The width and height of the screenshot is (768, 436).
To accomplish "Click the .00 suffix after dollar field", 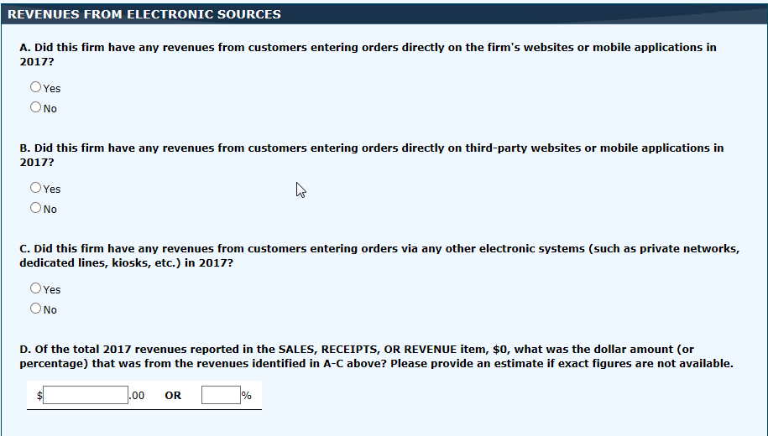I will point(137,396).
